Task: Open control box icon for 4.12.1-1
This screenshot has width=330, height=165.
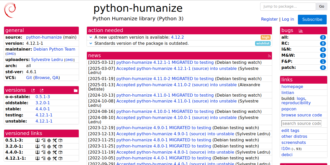Action: (x=60, y=158)
